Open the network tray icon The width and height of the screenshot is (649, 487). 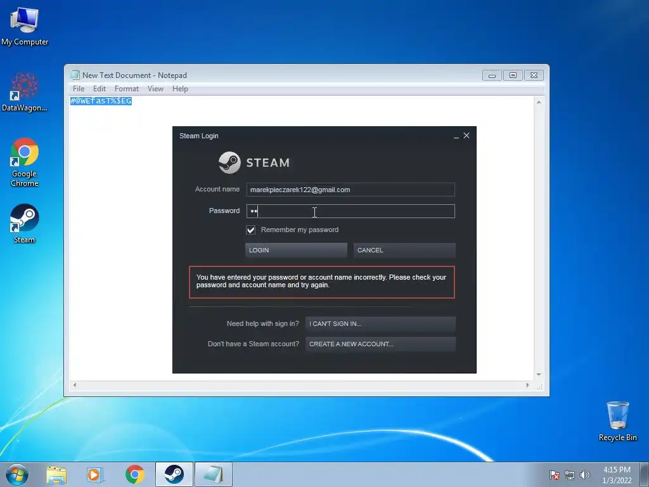[x=570, y=475]
